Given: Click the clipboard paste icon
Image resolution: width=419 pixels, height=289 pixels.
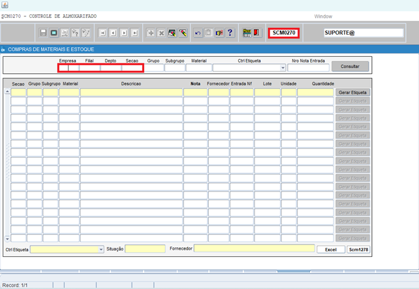Looking at the screenshot, I should click(208, 33).
